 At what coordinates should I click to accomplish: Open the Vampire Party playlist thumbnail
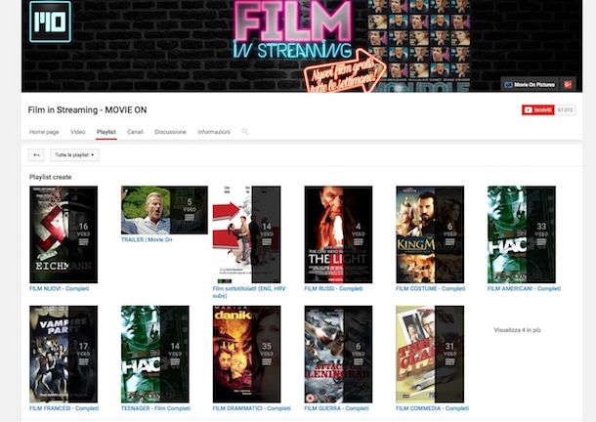64,354
